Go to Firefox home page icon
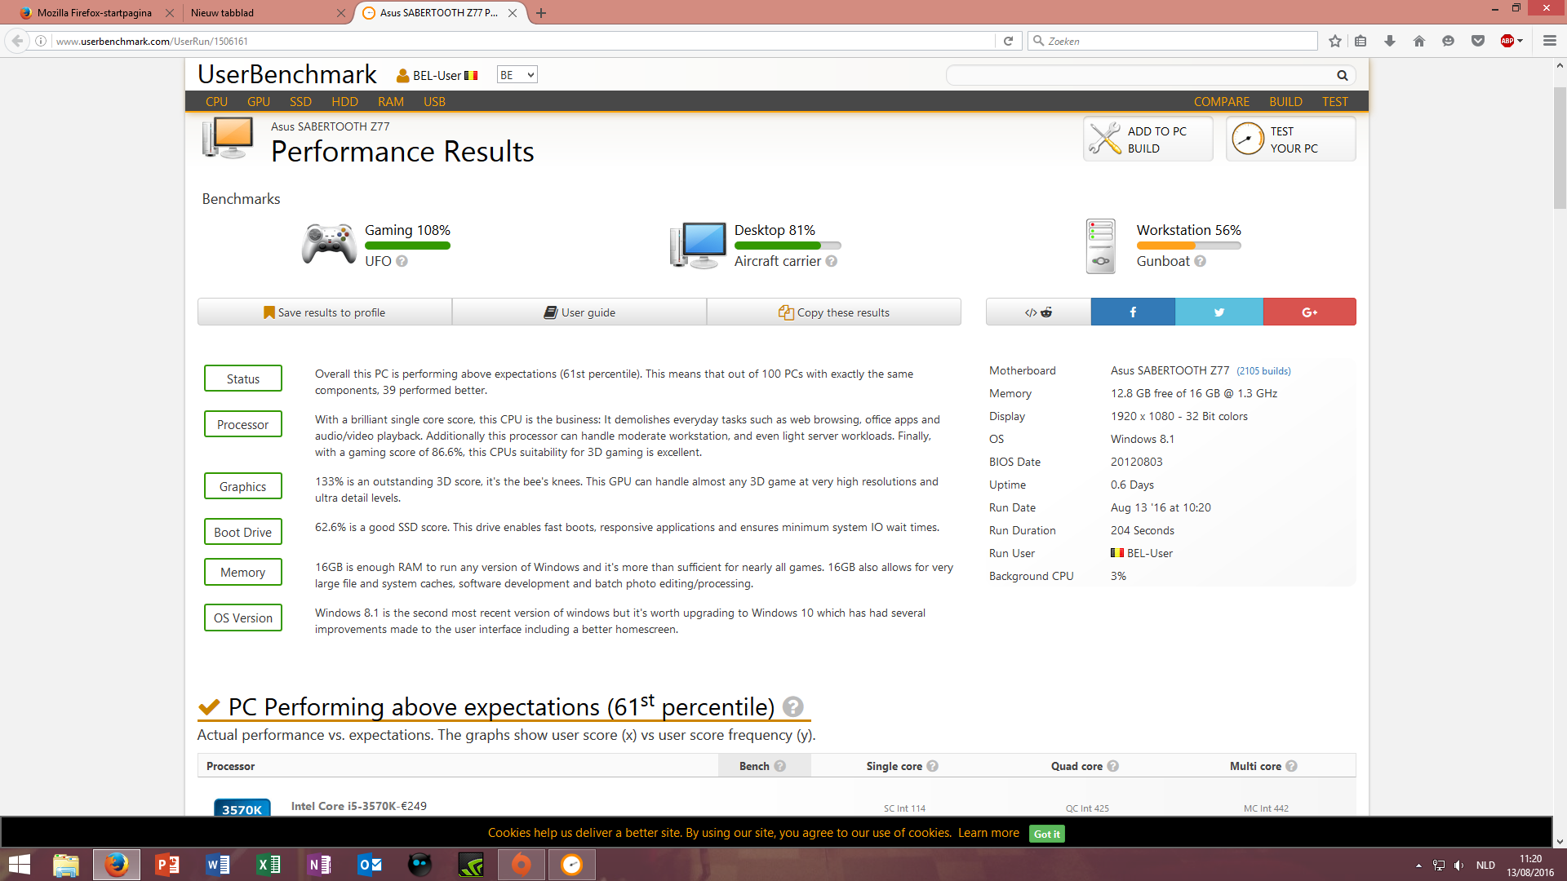Image resolution: width=1567 pixels, height=881 pixels. click(1419, 41)
